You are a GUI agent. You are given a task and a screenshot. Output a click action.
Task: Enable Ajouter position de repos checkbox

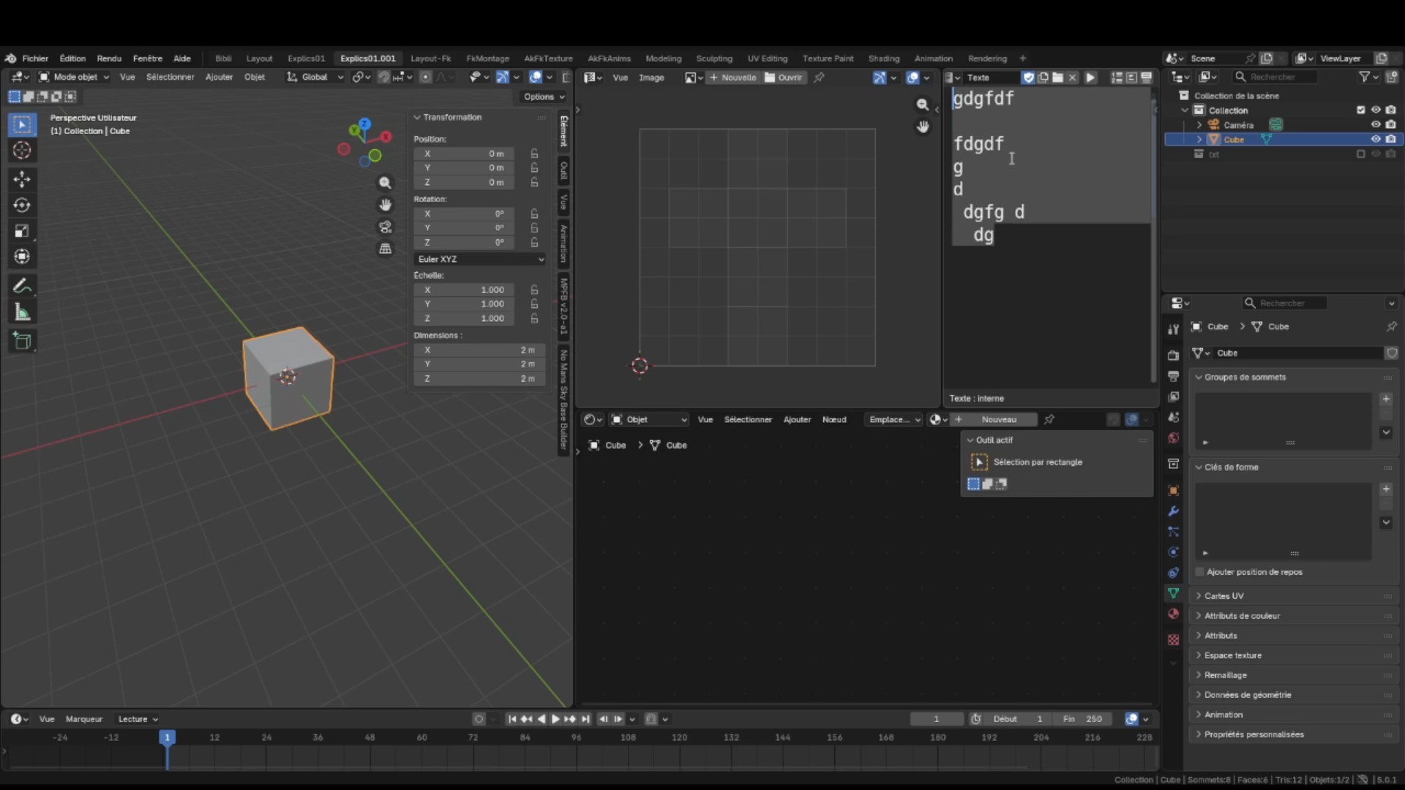(x=1199, y=572)
